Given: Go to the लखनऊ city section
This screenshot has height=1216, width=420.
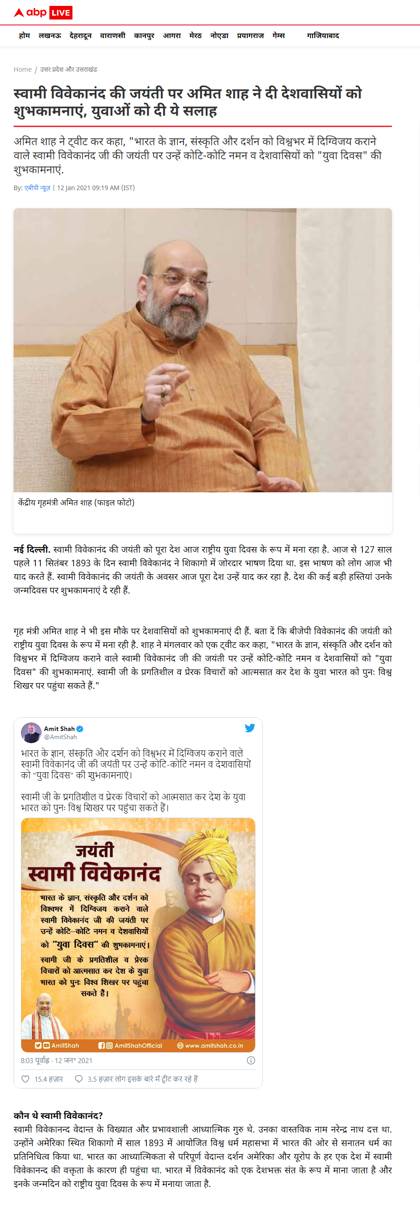Looking at the screenshot, I should (49, 35).
